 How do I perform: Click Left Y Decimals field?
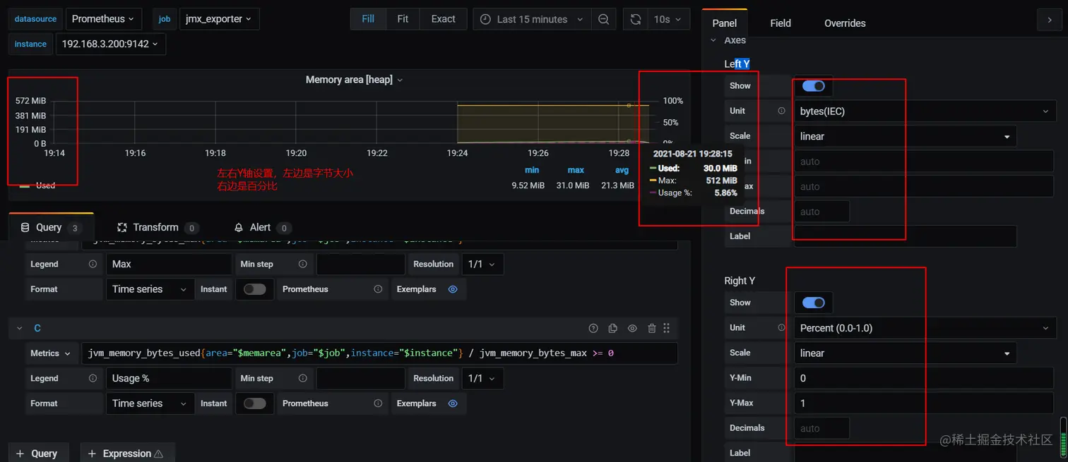[821, 212]
